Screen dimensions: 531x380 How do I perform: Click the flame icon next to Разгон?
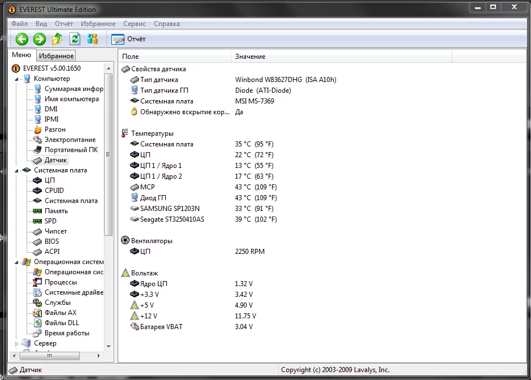(x=37, y=129)
